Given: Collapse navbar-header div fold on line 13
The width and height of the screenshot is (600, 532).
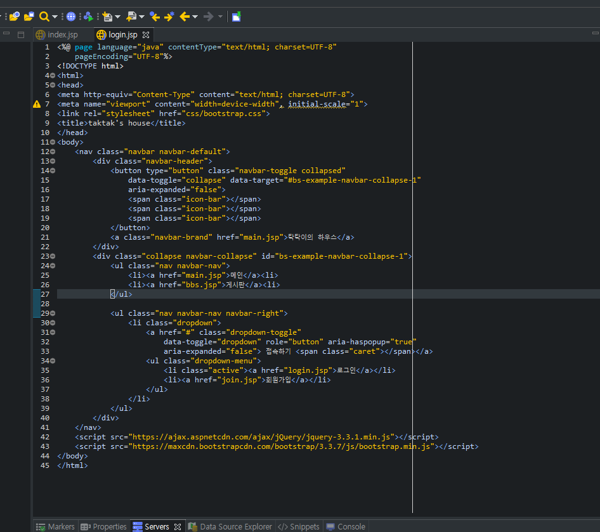Looking at the screenshot, I should click(53, 161).
